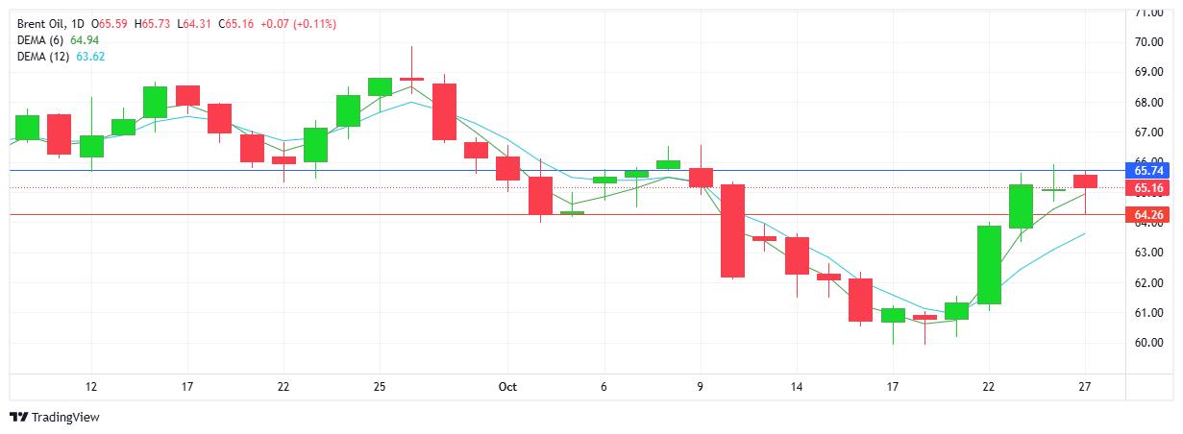The image size is (1183, 434).
Task: Click the TradingView logo icon
Action: [18, 418]
